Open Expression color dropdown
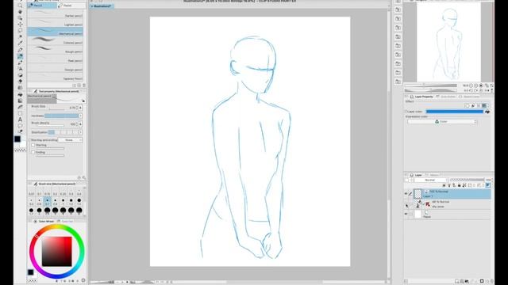 442,121
